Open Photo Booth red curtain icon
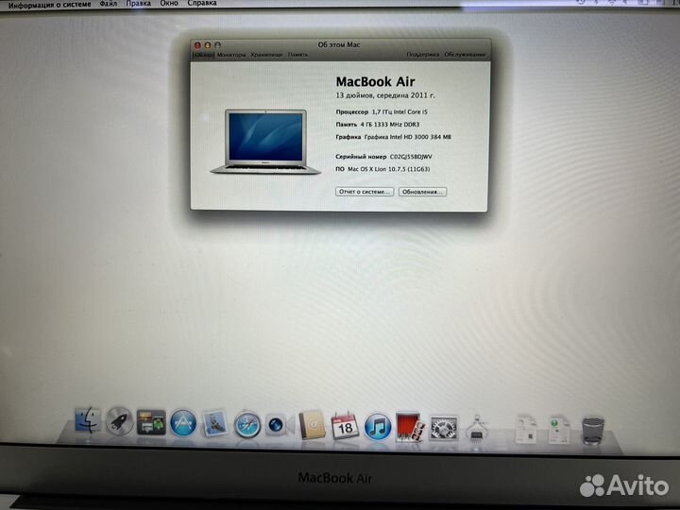Screen dimensions: 680x510 click(x=409, y=427)
